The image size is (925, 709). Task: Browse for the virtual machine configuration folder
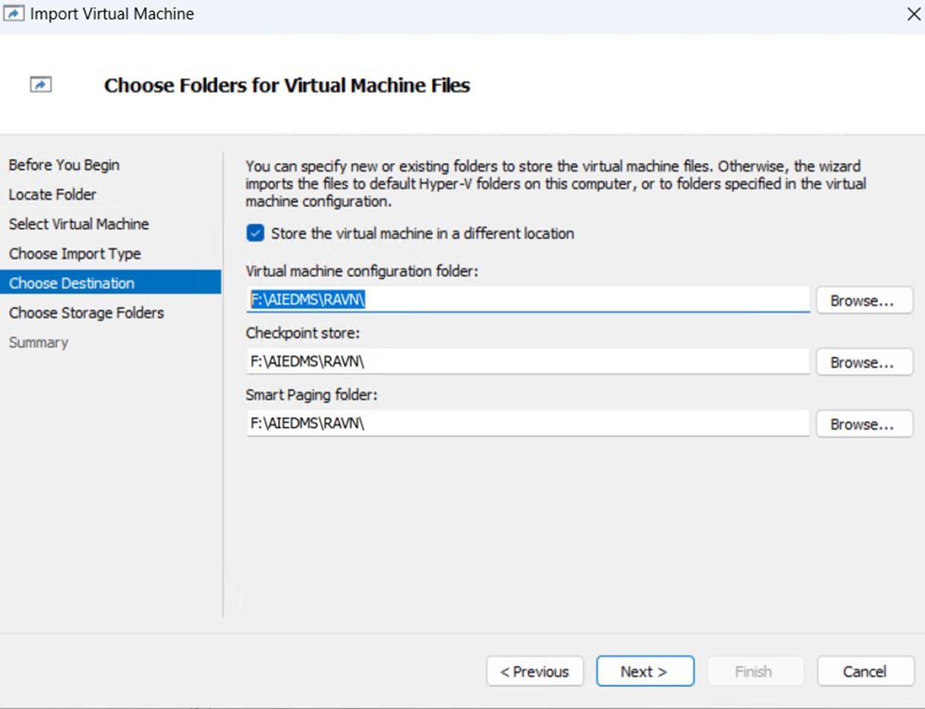pyautogui.click(x=863, y=300)
